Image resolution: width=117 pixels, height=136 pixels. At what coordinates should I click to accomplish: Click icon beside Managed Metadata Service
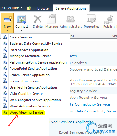point(5,56)
